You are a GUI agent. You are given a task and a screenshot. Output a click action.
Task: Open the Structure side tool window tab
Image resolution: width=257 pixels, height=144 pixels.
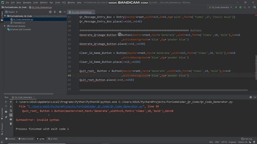[2, 129]
